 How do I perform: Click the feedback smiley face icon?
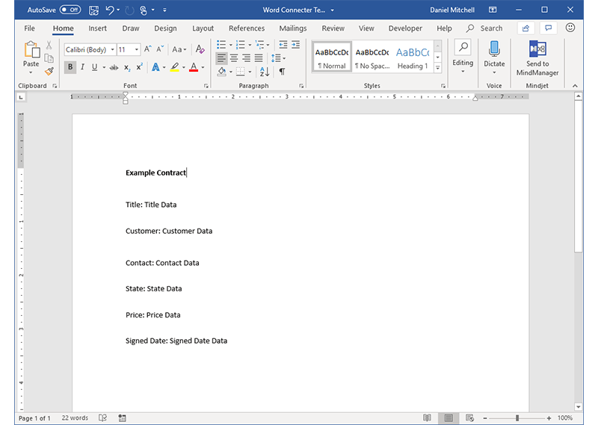570,28
